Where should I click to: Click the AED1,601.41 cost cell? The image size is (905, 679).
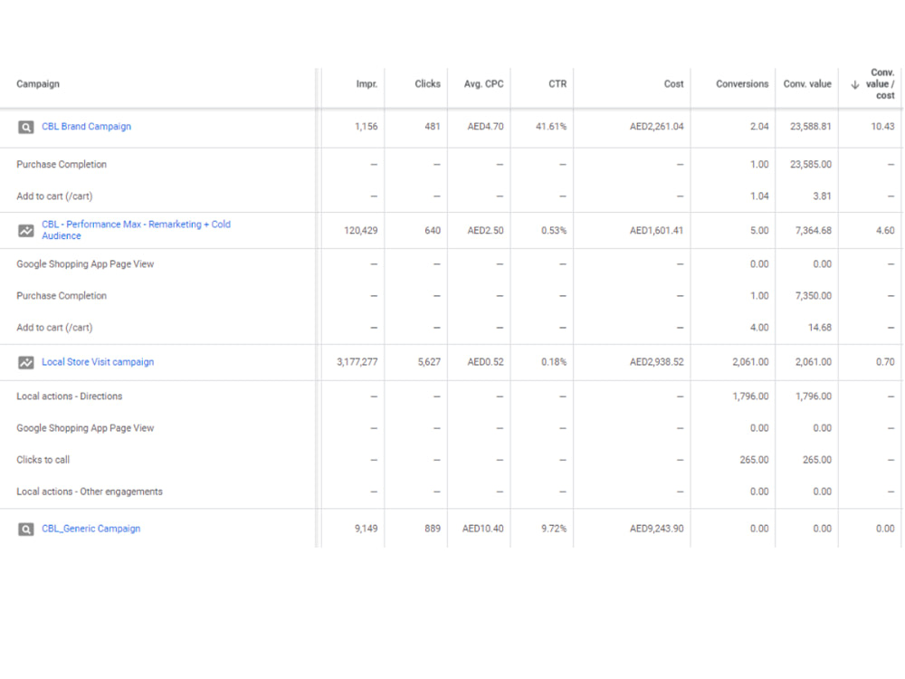pos(657,230)
